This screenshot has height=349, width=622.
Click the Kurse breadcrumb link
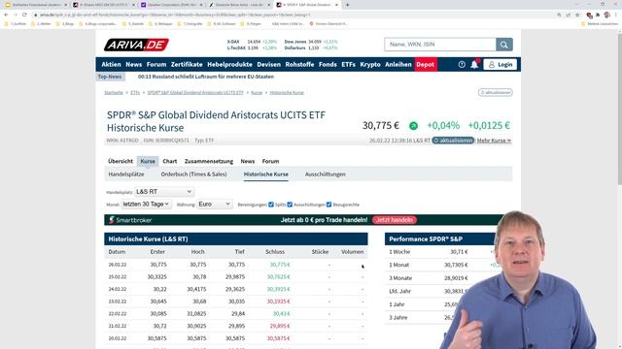257,93
